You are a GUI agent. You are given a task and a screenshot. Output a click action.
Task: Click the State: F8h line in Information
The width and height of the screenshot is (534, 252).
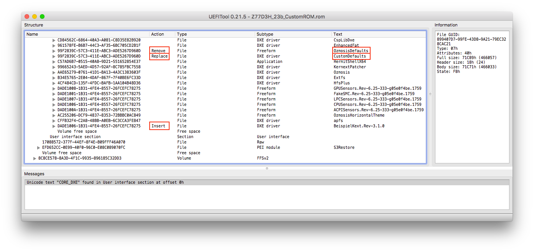point(448,71)
